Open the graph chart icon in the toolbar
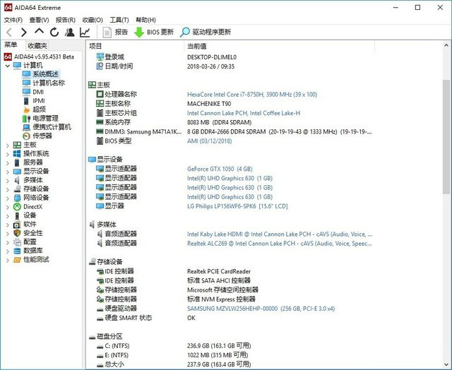This screenshot has width=452, height=370. click(85, 32)
